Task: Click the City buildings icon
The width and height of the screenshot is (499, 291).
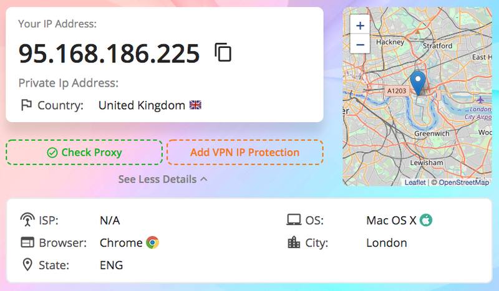Action: (293, 242)
